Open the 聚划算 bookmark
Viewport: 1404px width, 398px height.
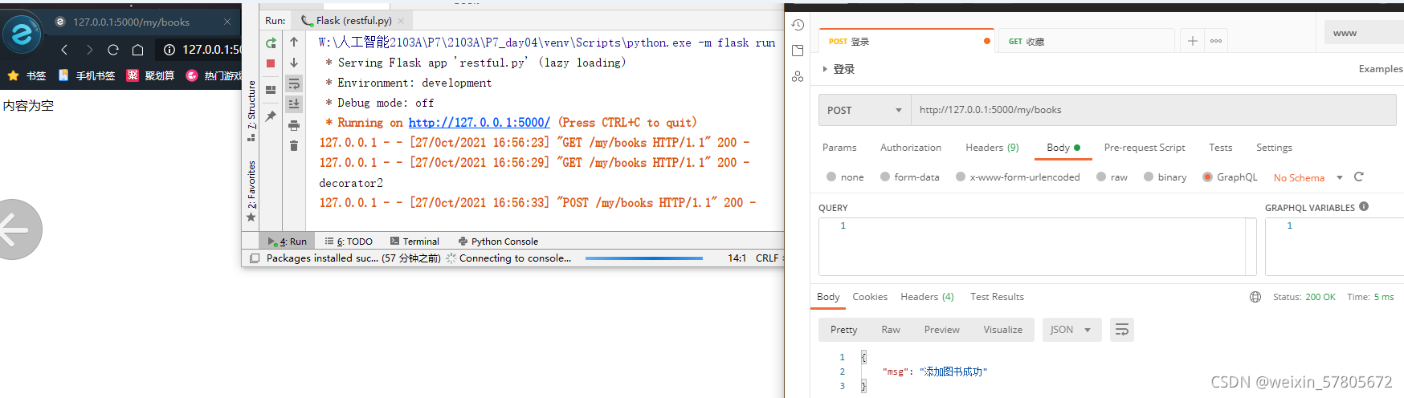coord(150,75)
